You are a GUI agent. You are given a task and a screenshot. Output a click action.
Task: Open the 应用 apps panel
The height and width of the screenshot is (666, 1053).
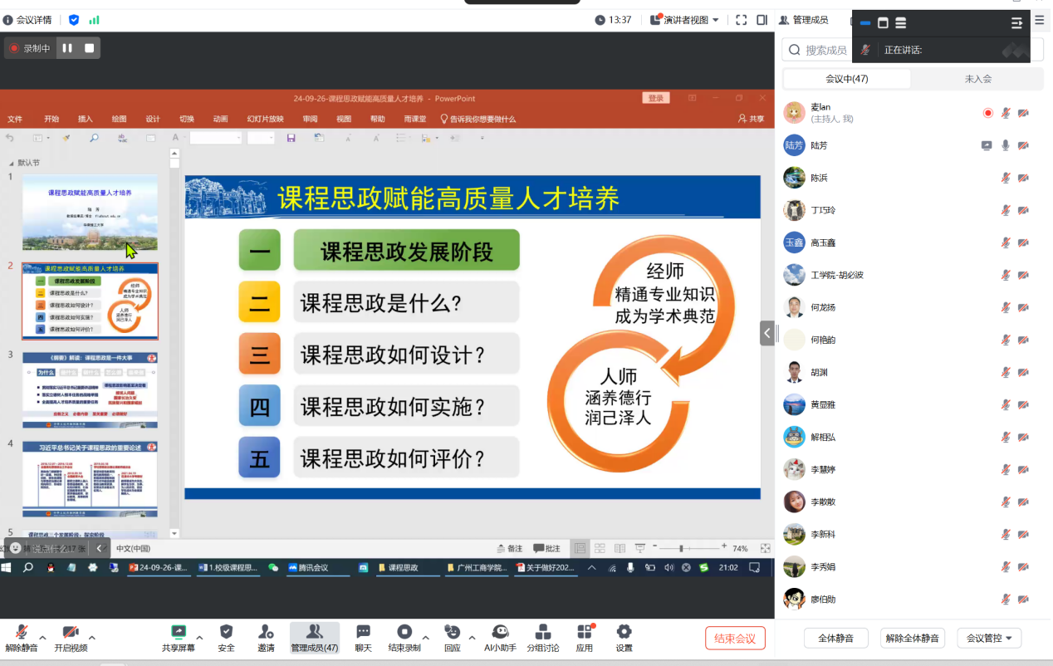click(x=585, y=637)
